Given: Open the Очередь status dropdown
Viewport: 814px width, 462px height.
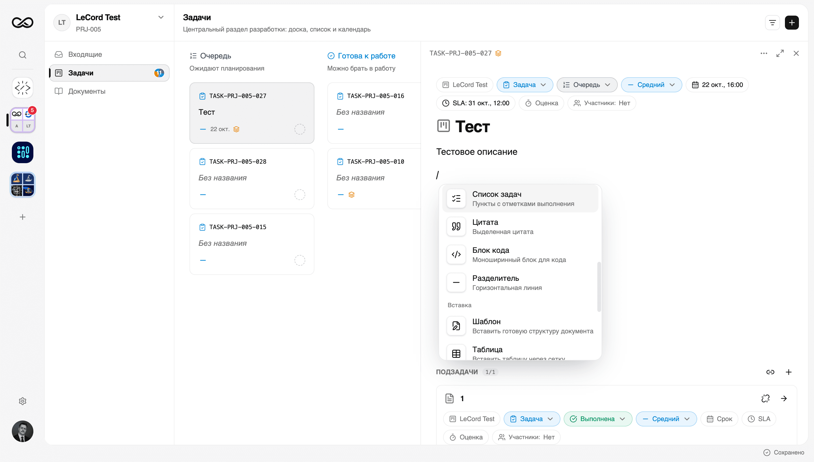Looking at the screenshot, I should click(587, 85).
